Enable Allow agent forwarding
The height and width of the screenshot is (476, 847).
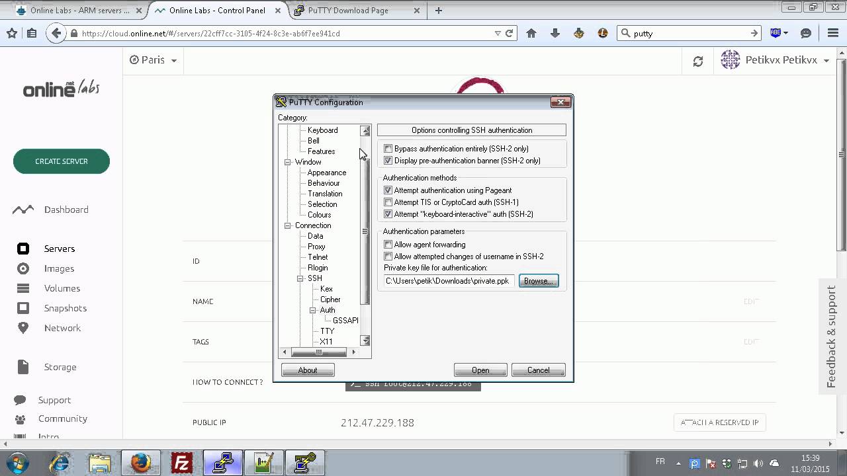[x=388, y=245]
